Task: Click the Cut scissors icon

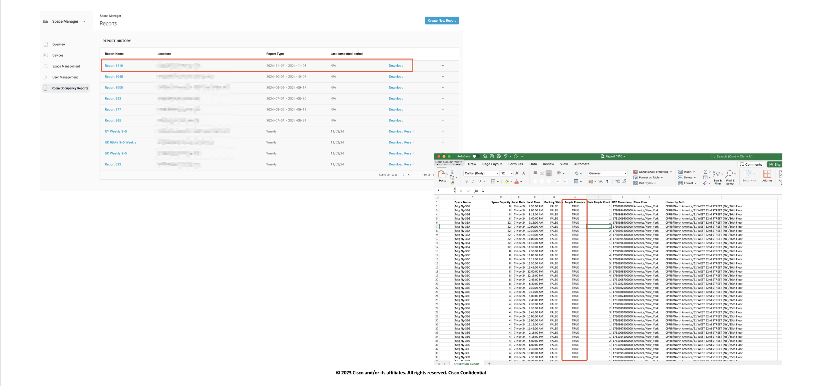Action: pos(452,172)
